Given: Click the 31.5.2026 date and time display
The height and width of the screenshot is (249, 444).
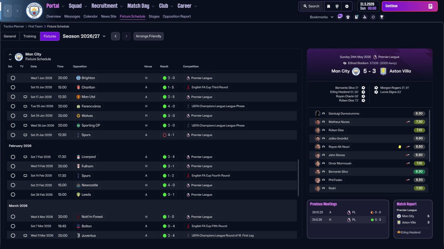Looking at the screenshot, I should pos(368,6).
